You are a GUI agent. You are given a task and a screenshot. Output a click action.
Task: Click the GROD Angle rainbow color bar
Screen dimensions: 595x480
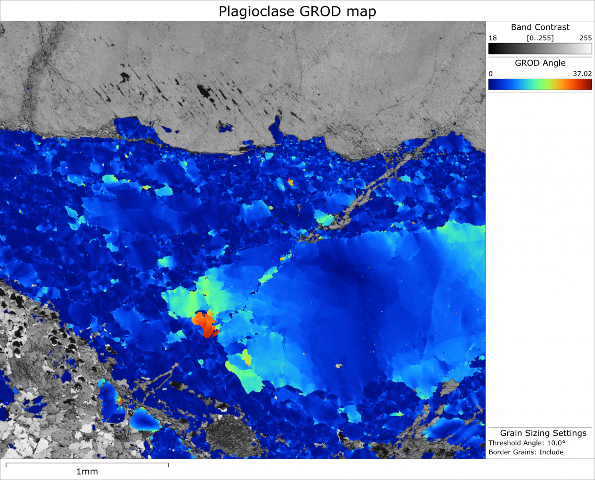pos(539,84)
